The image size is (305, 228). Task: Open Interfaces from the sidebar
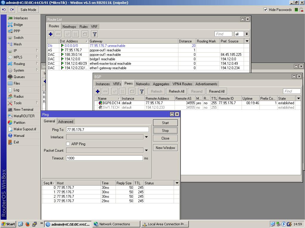click(x=21, y=18)
